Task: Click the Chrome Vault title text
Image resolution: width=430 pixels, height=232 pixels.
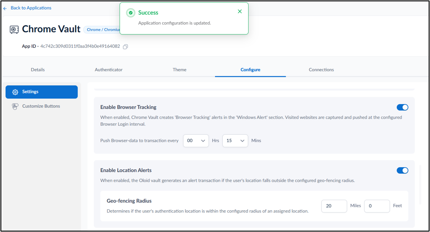Action: tap(51, 29)
